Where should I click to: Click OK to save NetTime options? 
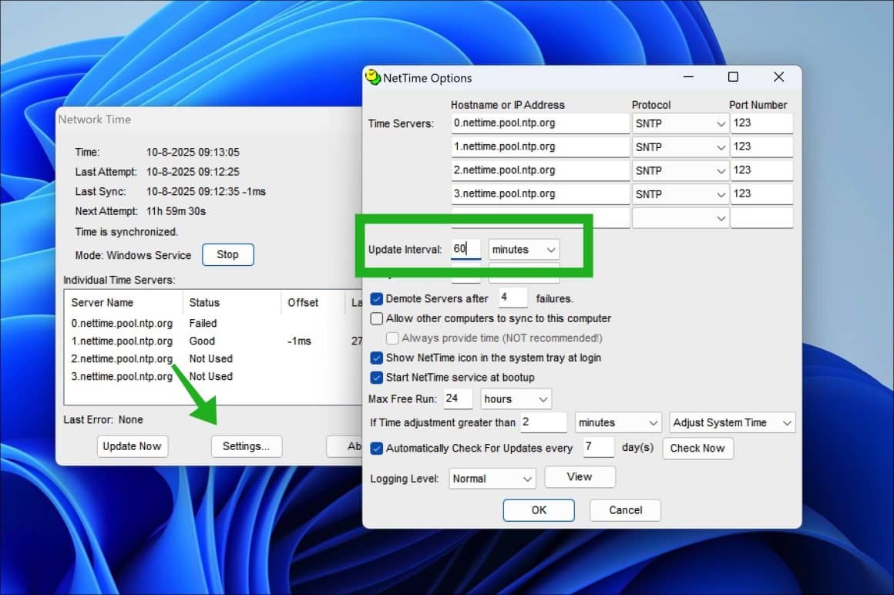(x=539, y=510)
